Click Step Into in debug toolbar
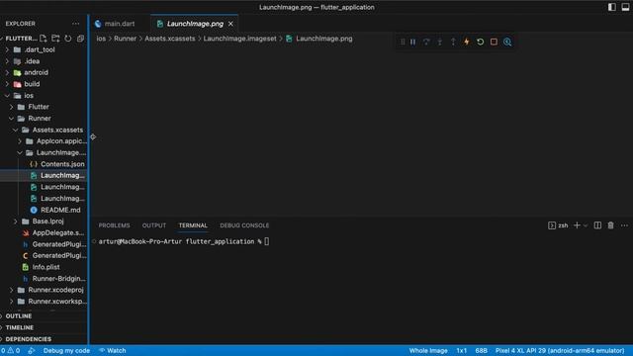633x356 pixels. [439, 42]
